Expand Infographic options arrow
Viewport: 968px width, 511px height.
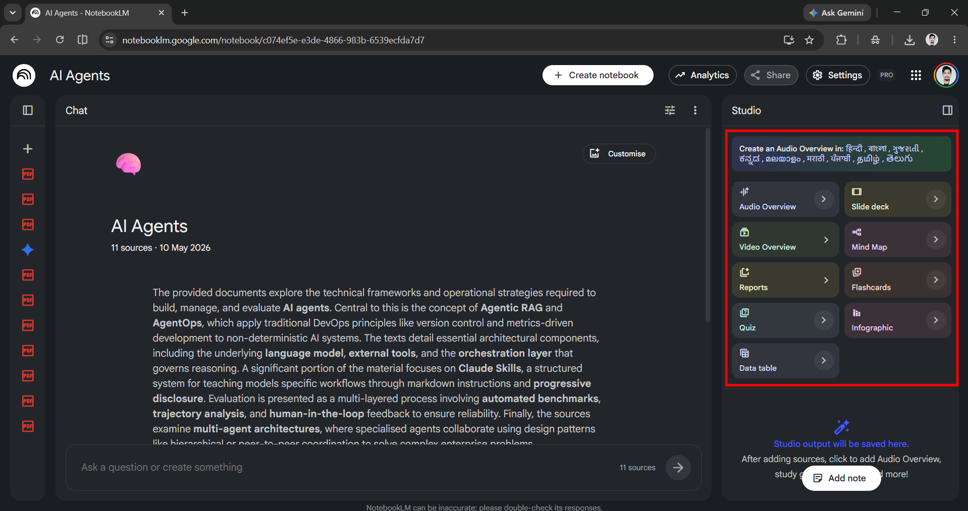point(936,320)
